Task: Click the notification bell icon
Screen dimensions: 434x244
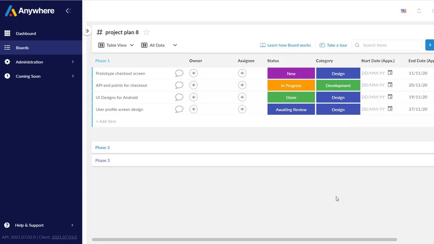Action: [x=419, y=11]
